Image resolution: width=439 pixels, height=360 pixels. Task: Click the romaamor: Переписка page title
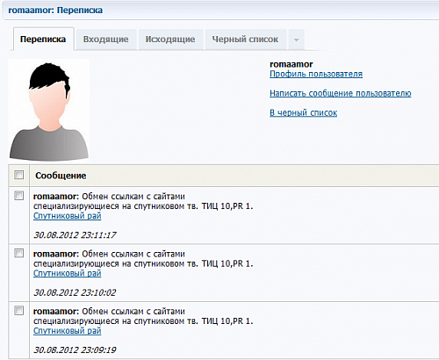[x=55, y=11]
